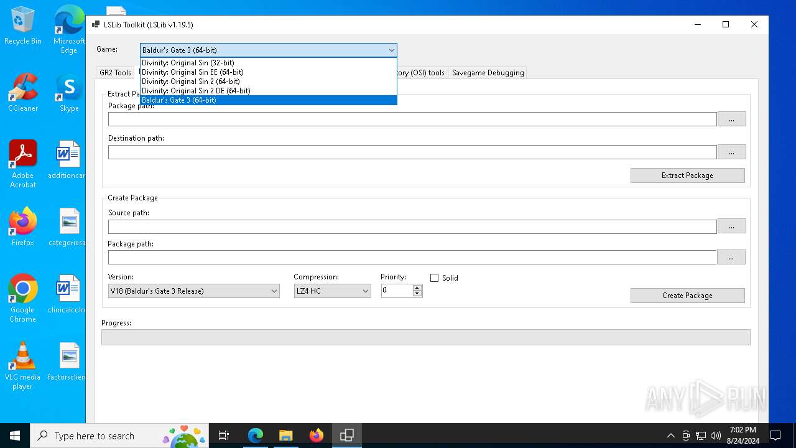This screenshot has width=796, height=448.
Task: Open Skype desktop icon
Action: 69,93
